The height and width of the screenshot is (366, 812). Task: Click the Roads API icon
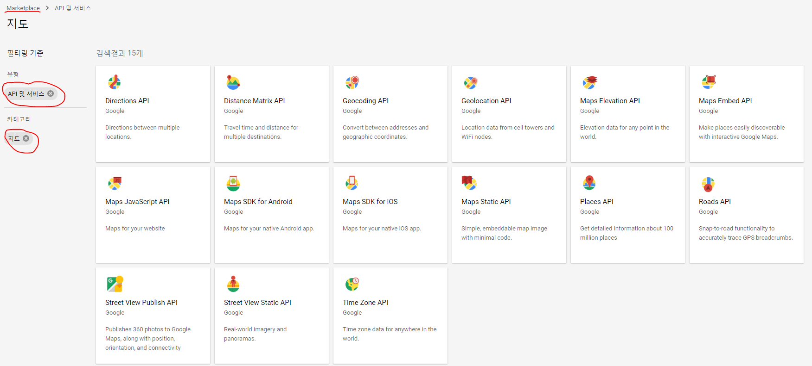pos(708,184)
